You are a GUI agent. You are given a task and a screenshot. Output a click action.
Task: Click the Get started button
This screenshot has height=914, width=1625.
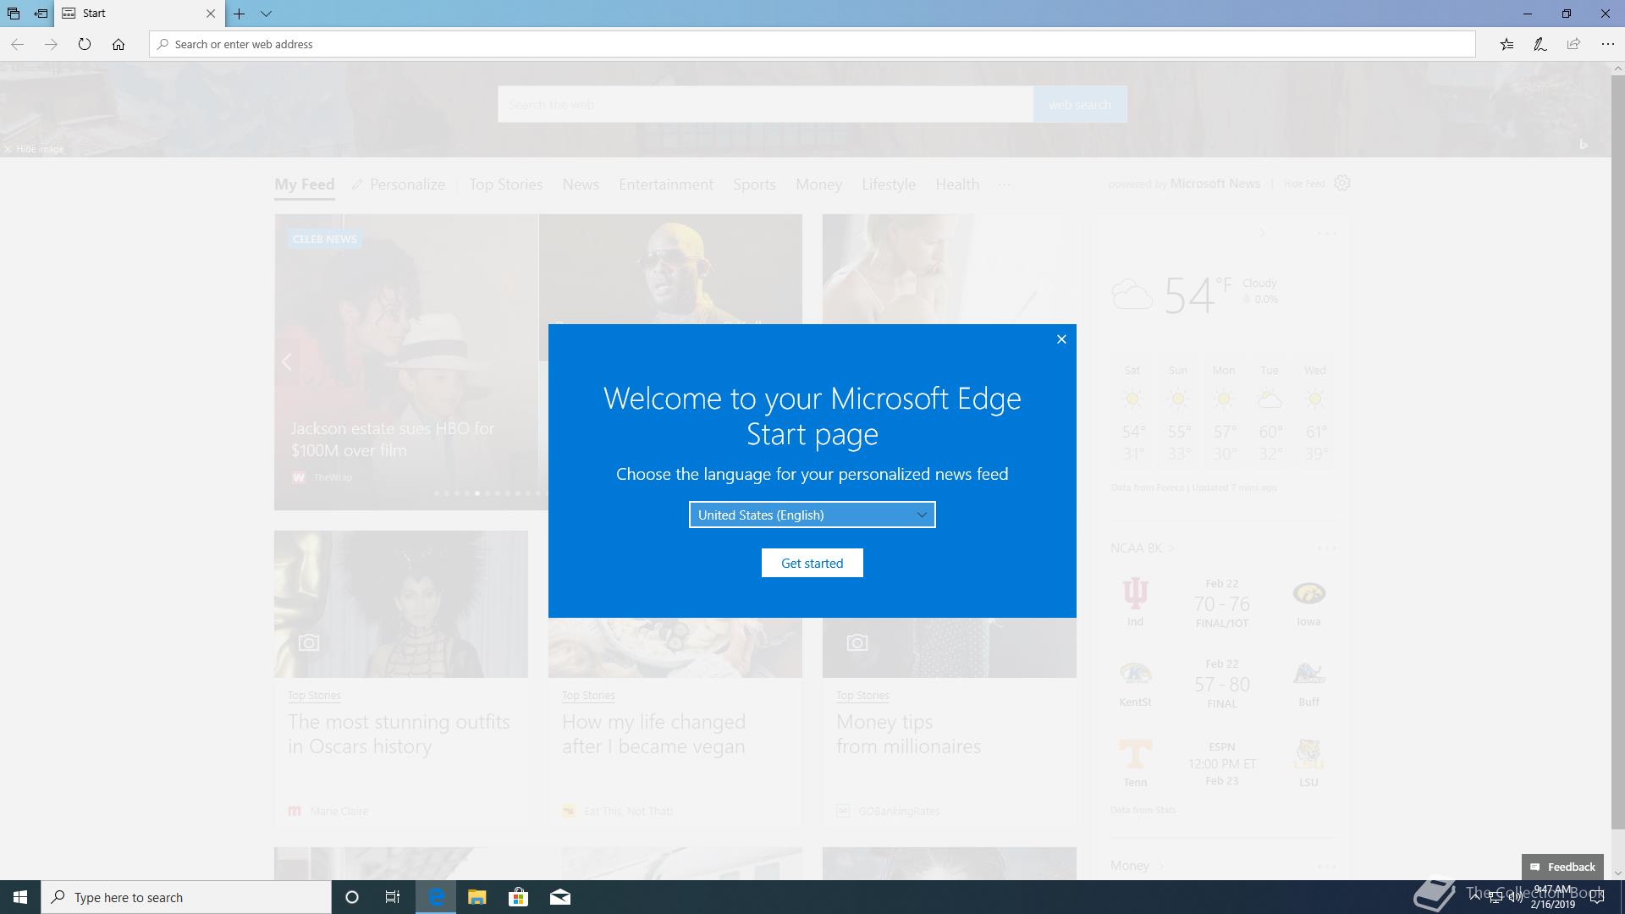point(812,563)
